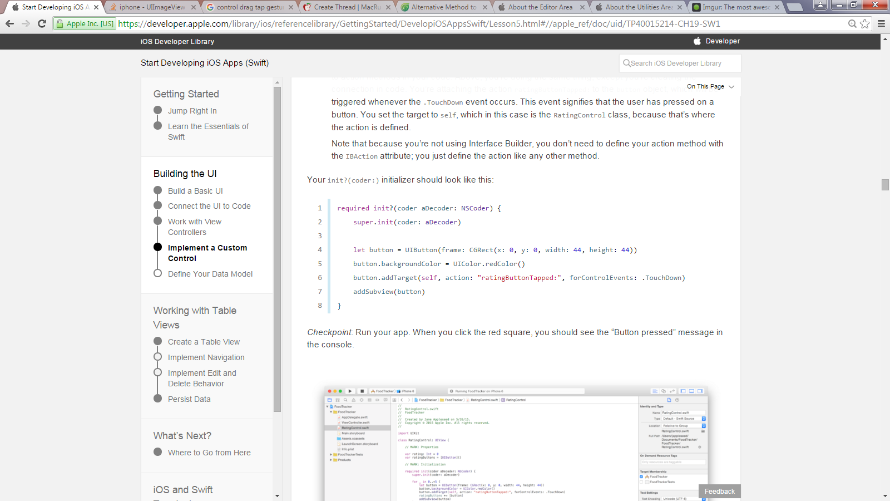Screen dimensions: 890x501
Task: Click the Search iOS Developer Library field
Action: coord(680,63)
